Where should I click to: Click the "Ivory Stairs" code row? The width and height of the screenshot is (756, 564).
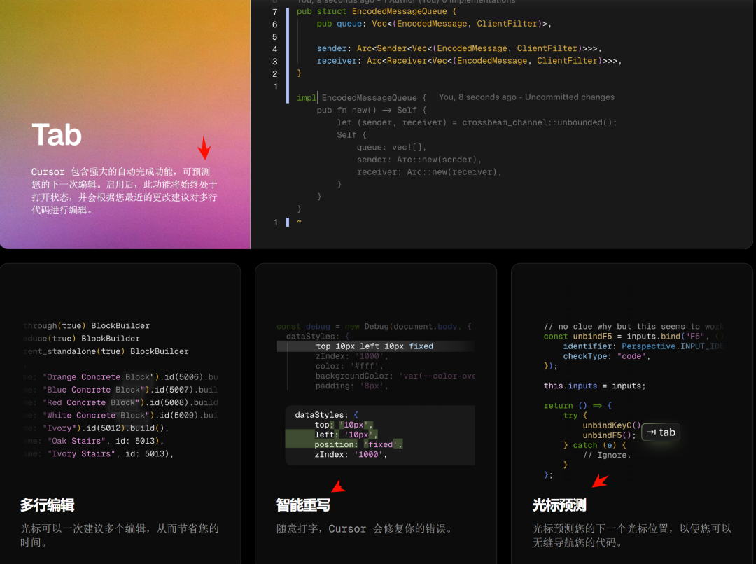click(x=99, y=453)
